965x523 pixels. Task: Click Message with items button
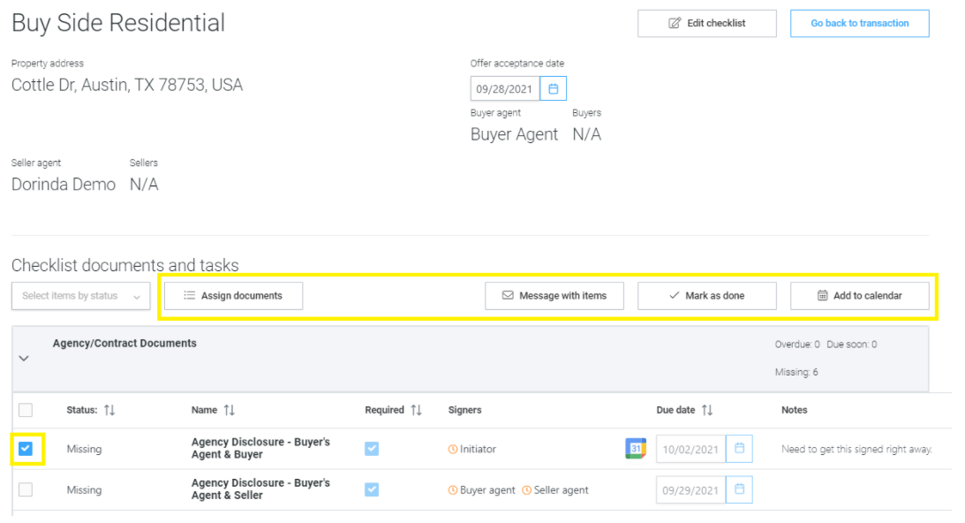[x=554, y=296]
